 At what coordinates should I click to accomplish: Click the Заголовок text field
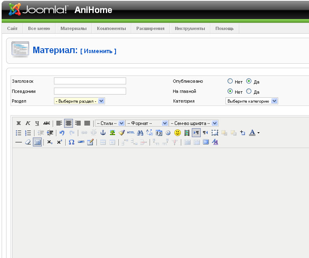pos(90,81)
